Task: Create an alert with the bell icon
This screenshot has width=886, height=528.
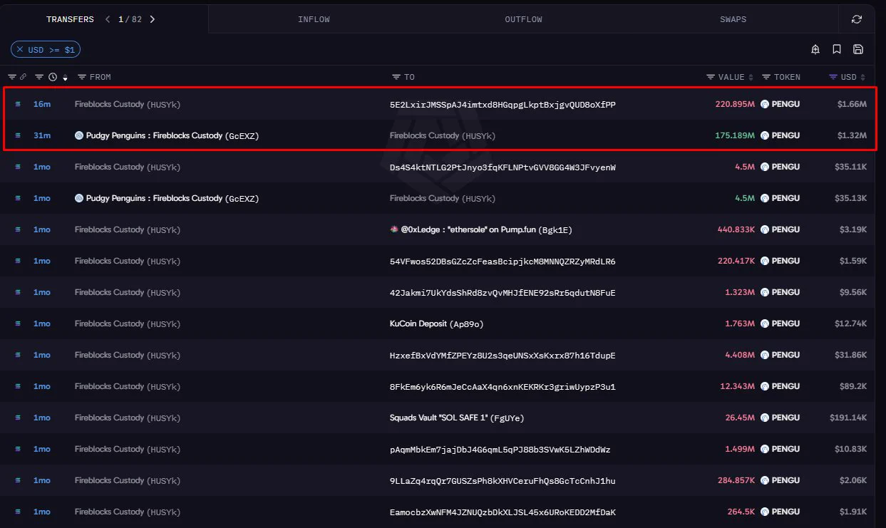Action: (x=815, y=49)
